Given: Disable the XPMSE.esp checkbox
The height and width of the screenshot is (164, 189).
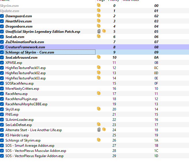Looking at the screenshot, I should pos(2,63).
